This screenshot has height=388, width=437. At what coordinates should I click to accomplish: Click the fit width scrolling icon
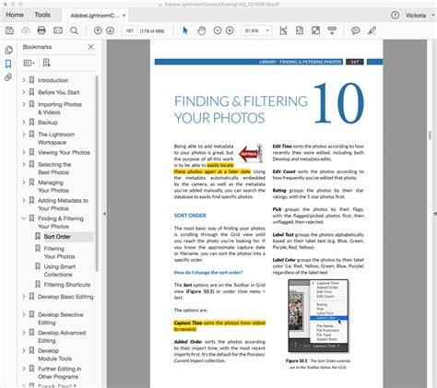283,30
